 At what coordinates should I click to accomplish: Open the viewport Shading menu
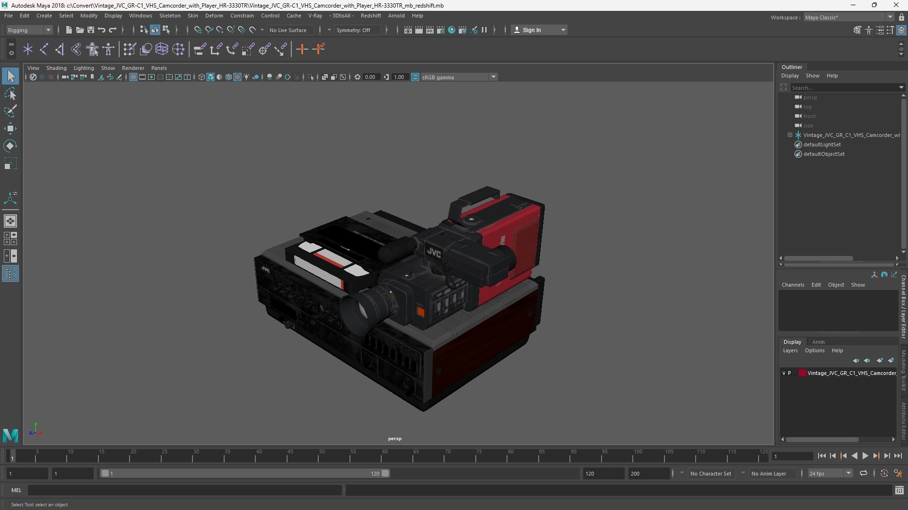pyautogui.click(x=56, y=68)
